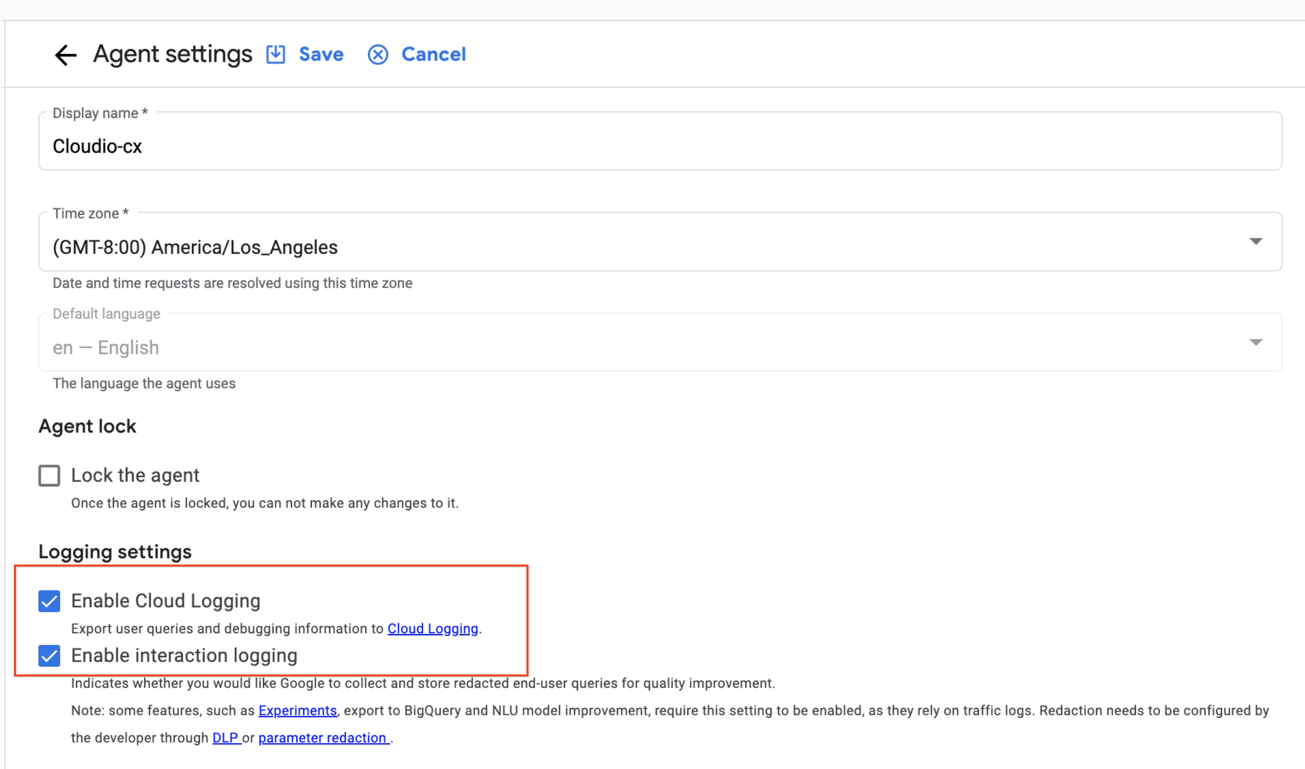Uncheck Enable Cloud Logging
Screen dimensions: 1305x769
(x=49, y=601)
